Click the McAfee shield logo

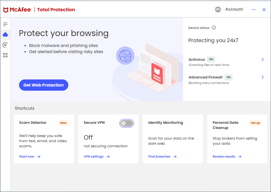click(x=6, y=10)
